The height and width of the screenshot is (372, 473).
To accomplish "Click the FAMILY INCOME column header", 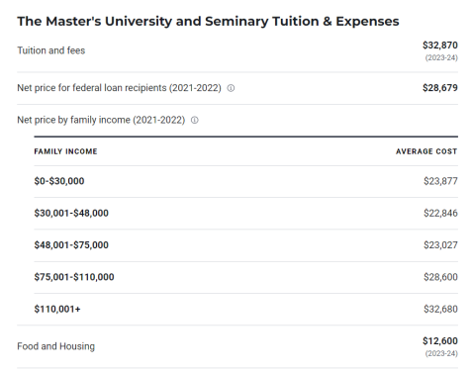I will (x=65, y=151).
